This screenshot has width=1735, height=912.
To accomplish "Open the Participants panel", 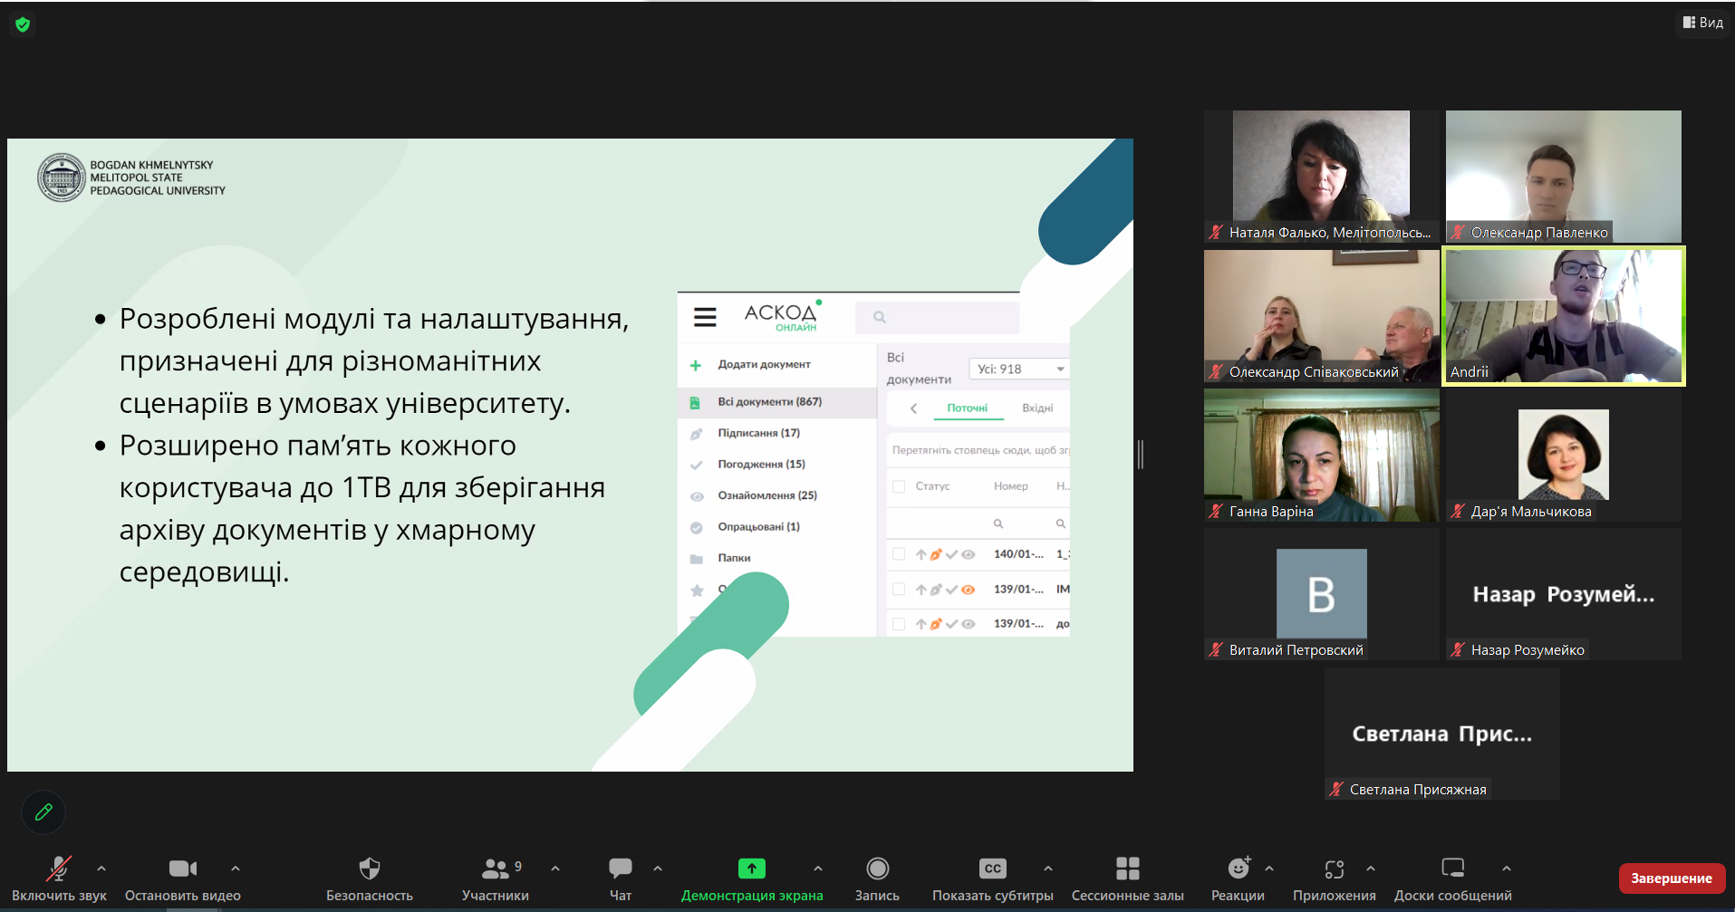I will pos(495,869).
